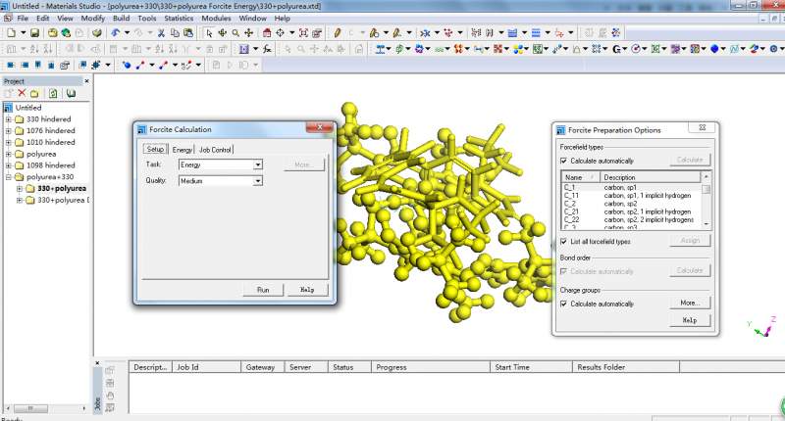The width and height of the screenshot is (785, 421).
Task: Select the Zoom magnifier tool
Action: pyautogui.click(x=235, y=33)
